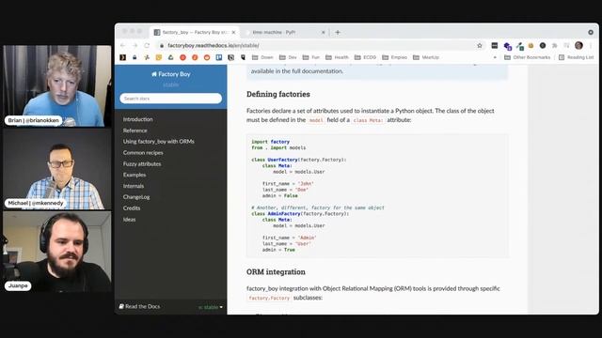Open a new tab with the plus button

(x=338, y=33)
